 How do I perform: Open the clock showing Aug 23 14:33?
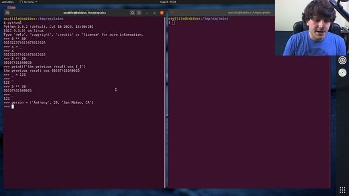tap(168, 2)
